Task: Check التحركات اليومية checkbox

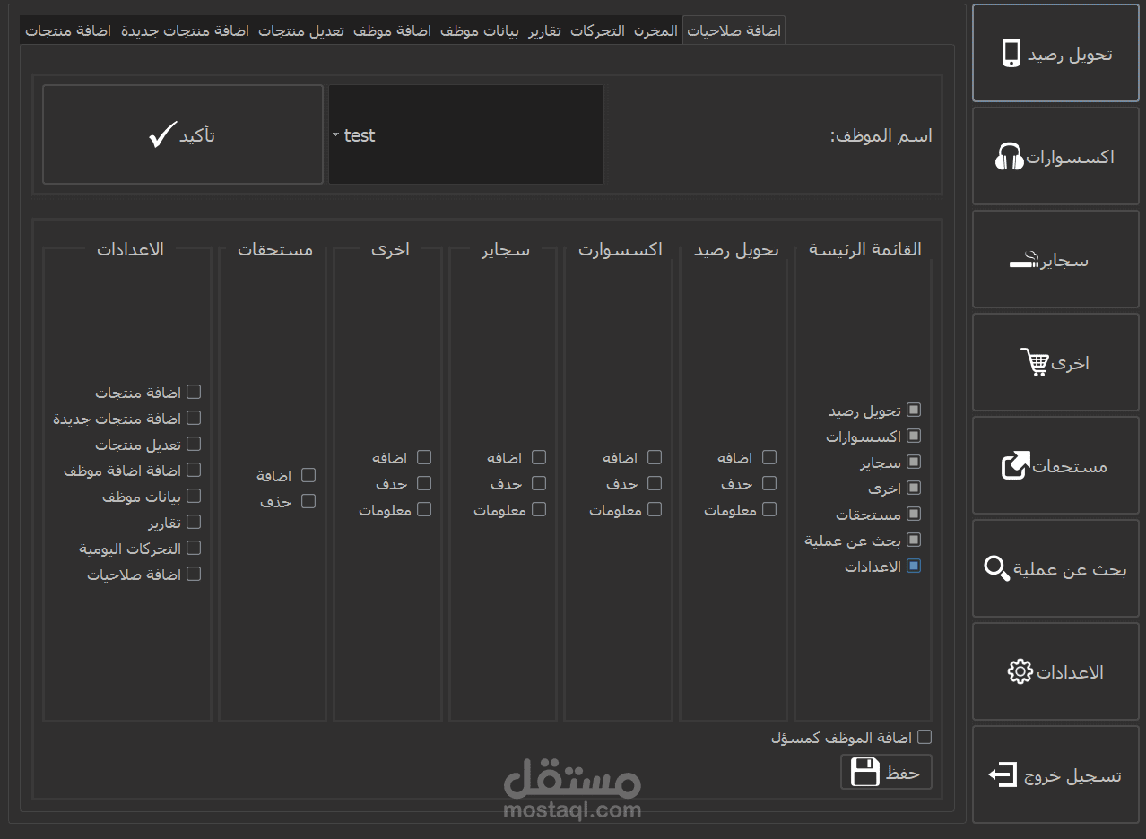Action: coord(194,548)
